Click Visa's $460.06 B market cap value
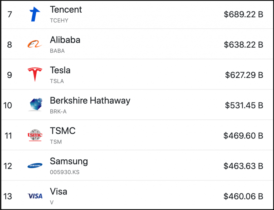 [x=243, y=196]
